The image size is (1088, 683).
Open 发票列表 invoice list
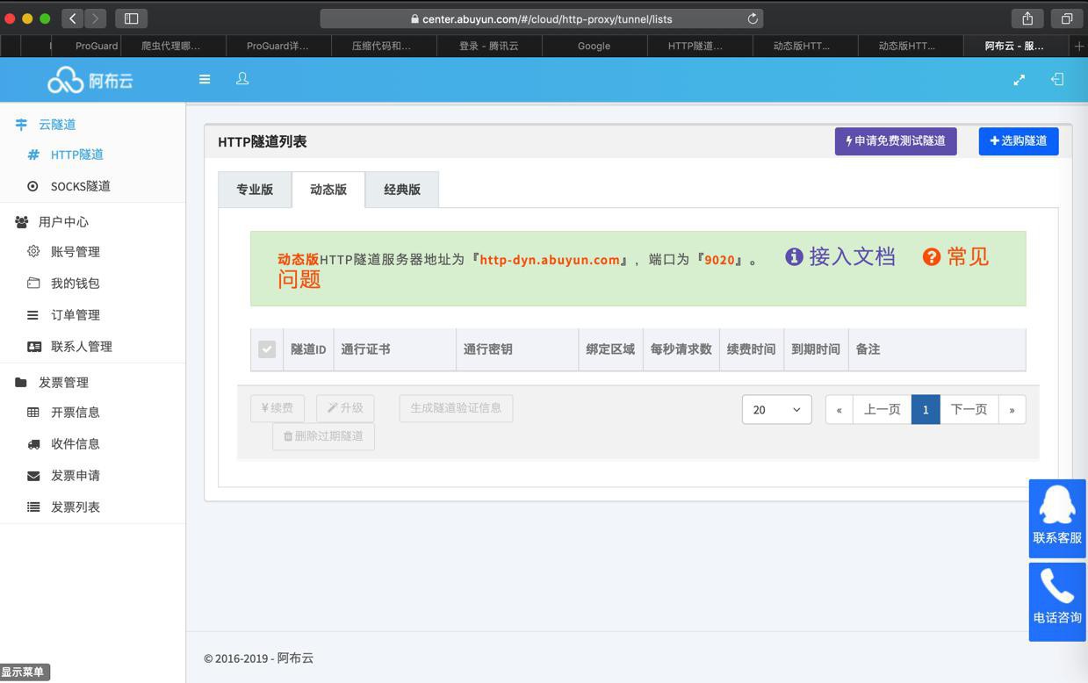click(76, 507)
